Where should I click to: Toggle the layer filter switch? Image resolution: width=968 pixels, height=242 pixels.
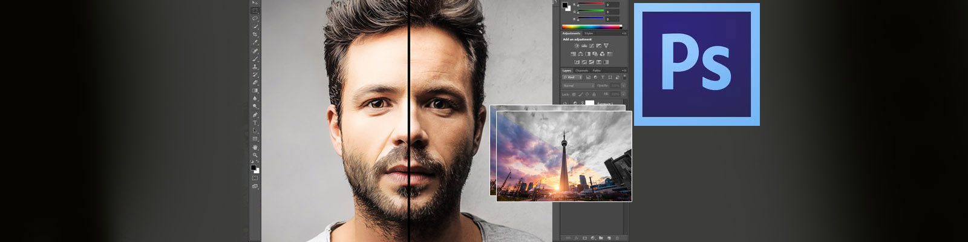coord(623,77)
